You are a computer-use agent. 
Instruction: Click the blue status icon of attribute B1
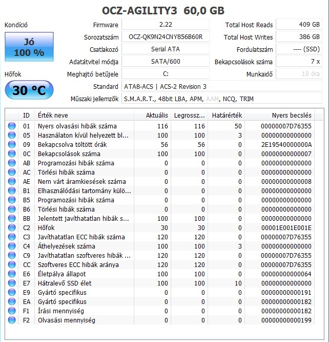pos(12,191)
